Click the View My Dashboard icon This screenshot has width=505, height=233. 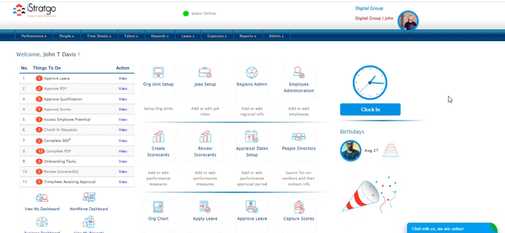coord(42,198)
